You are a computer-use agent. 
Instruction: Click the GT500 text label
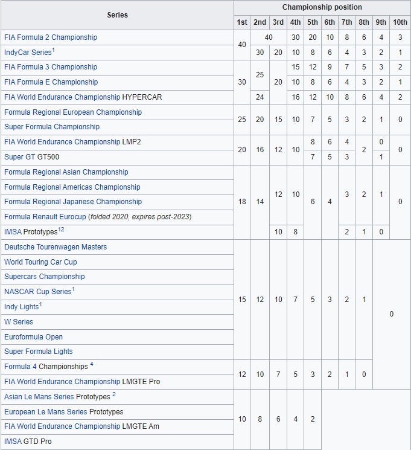coord(48,157)
